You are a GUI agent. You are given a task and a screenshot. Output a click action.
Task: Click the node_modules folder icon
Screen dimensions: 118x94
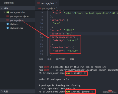(8, 12)
